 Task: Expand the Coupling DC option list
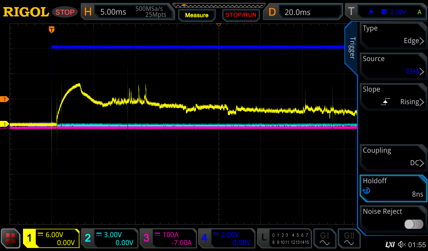pos(393,157)
